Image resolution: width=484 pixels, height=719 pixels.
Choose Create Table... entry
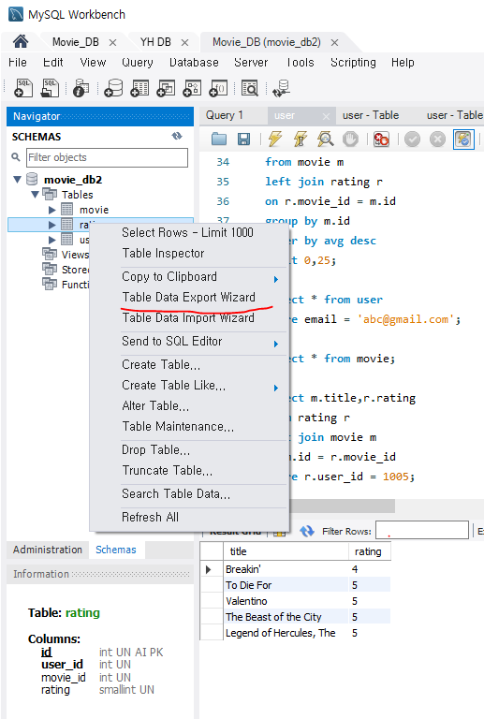click(161, 365)
